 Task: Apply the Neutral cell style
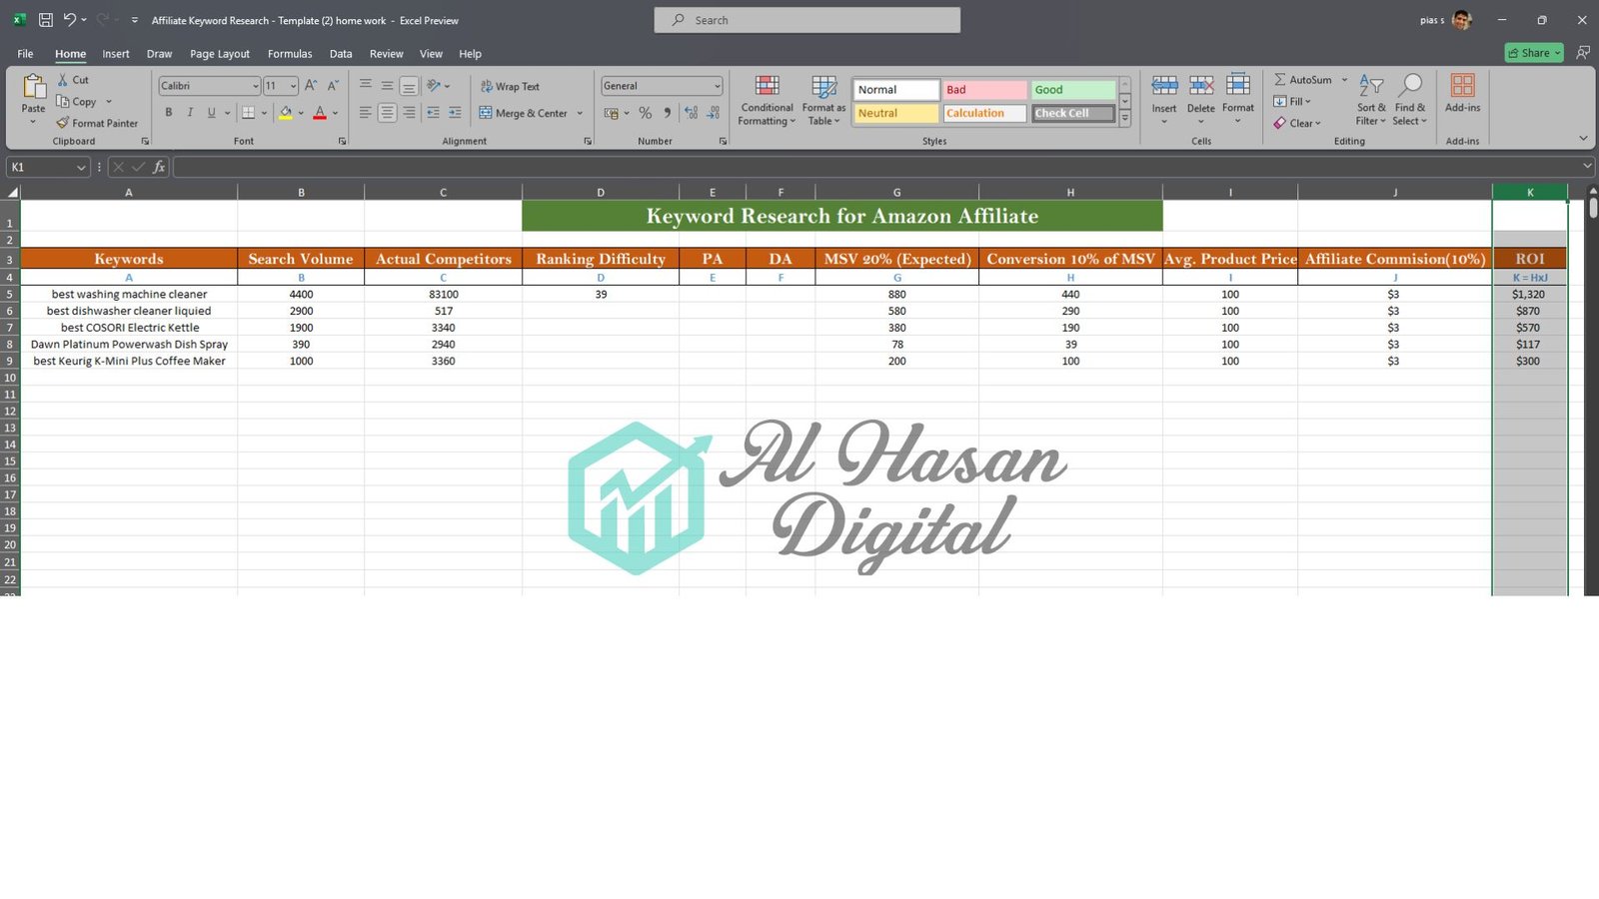point(896,114)
